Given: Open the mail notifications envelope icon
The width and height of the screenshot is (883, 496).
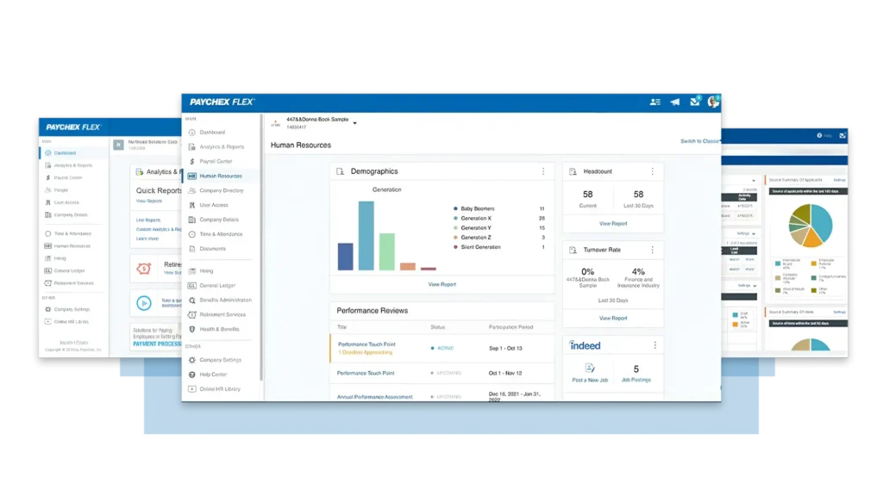Looking at the screenshot, I should point(694,102).
